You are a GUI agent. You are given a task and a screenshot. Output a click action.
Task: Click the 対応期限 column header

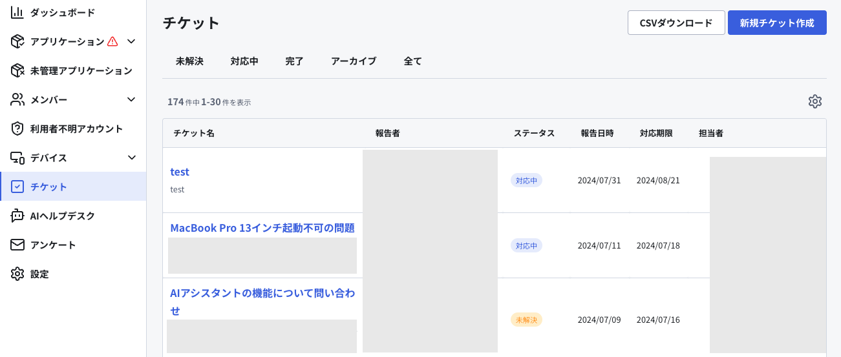pos(656,133)
